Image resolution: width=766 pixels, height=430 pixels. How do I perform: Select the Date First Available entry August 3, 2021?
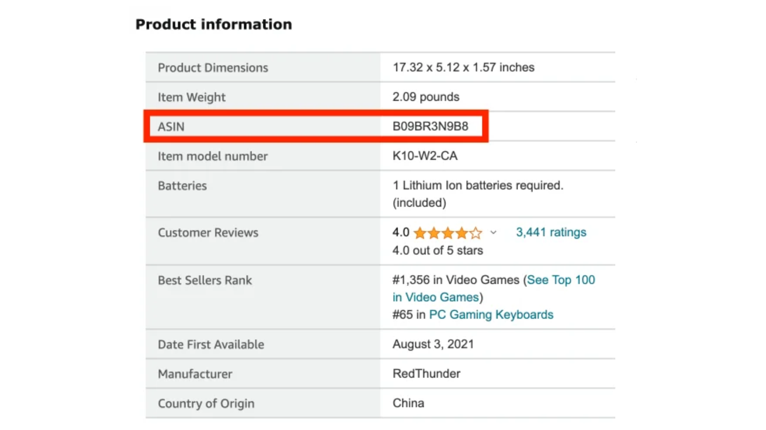(x=433, y=344)
